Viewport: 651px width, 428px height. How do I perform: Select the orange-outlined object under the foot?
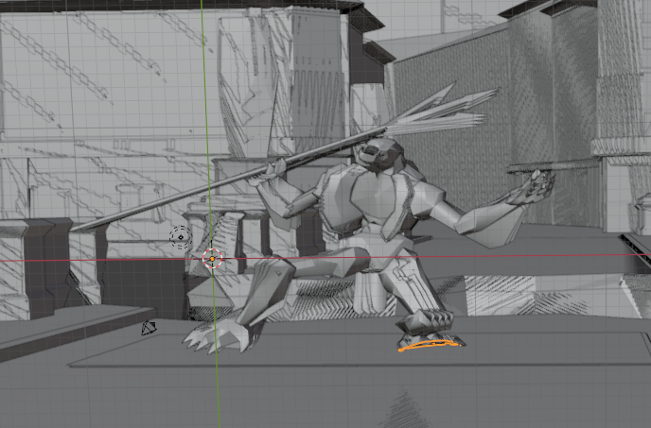431,346
